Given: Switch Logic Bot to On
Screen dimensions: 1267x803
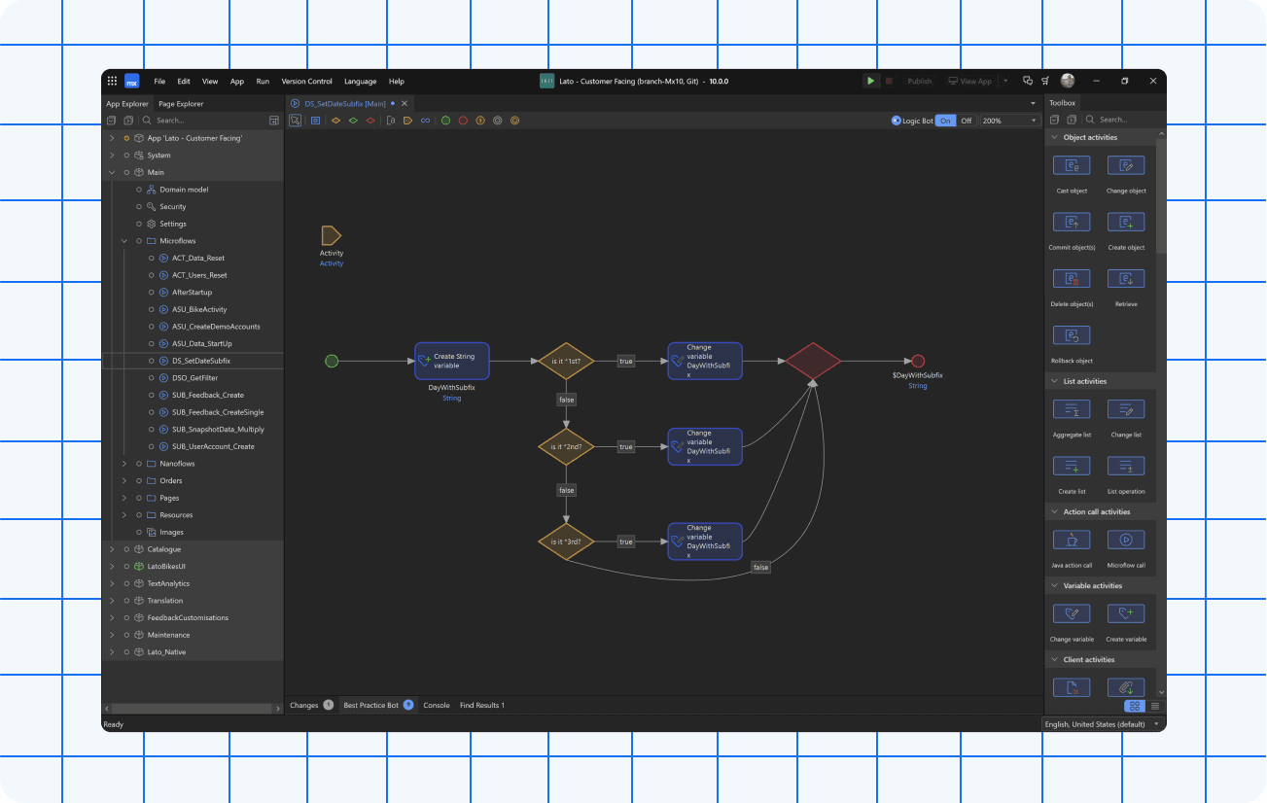Looking at the screenshot, I should coord(946,121).
